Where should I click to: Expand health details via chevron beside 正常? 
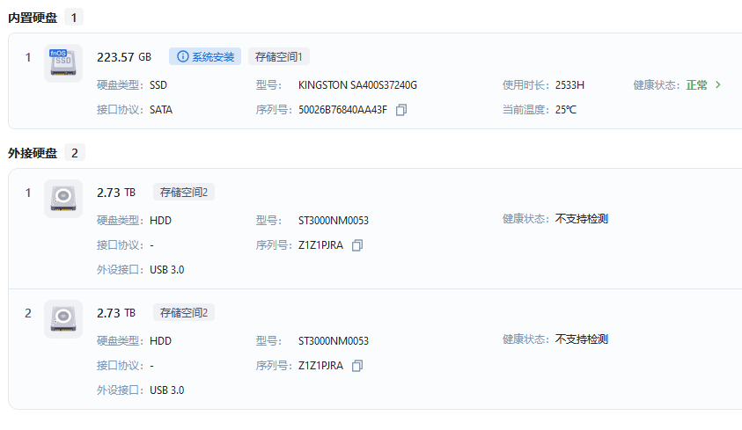[x=718, y=85]
